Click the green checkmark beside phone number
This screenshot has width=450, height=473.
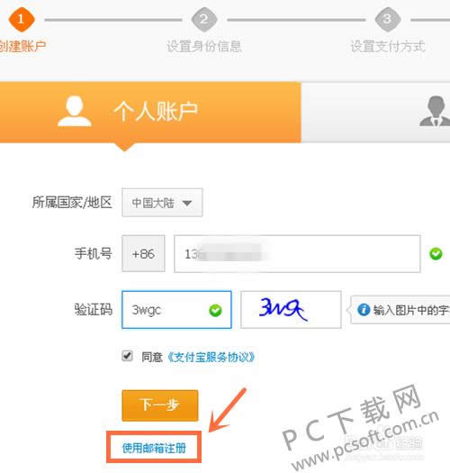(436, 254)
